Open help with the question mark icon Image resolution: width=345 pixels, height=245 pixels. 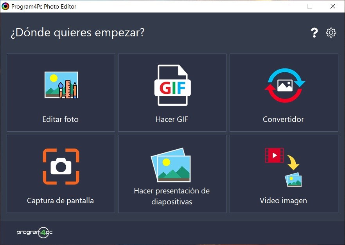[314, 33]
